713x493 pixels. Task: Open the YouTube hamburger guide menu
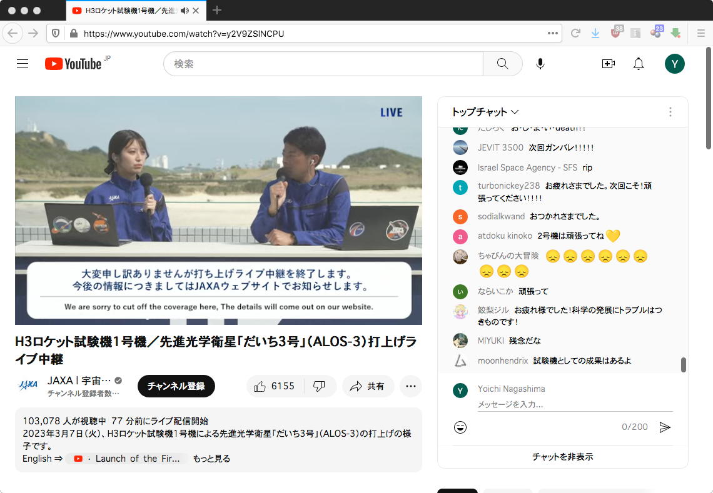point(23,64)
